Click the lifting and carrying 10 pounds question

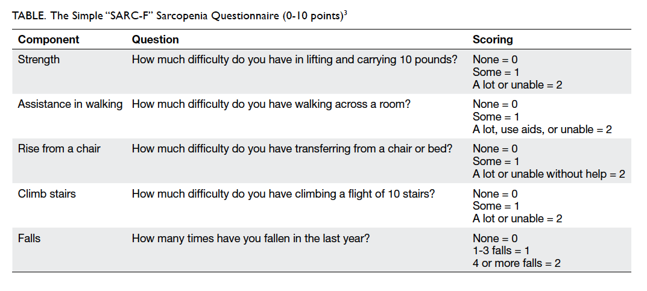(x=295, y=60)
